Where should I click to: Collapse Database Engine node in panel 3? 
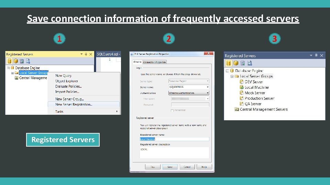point(227,71)
